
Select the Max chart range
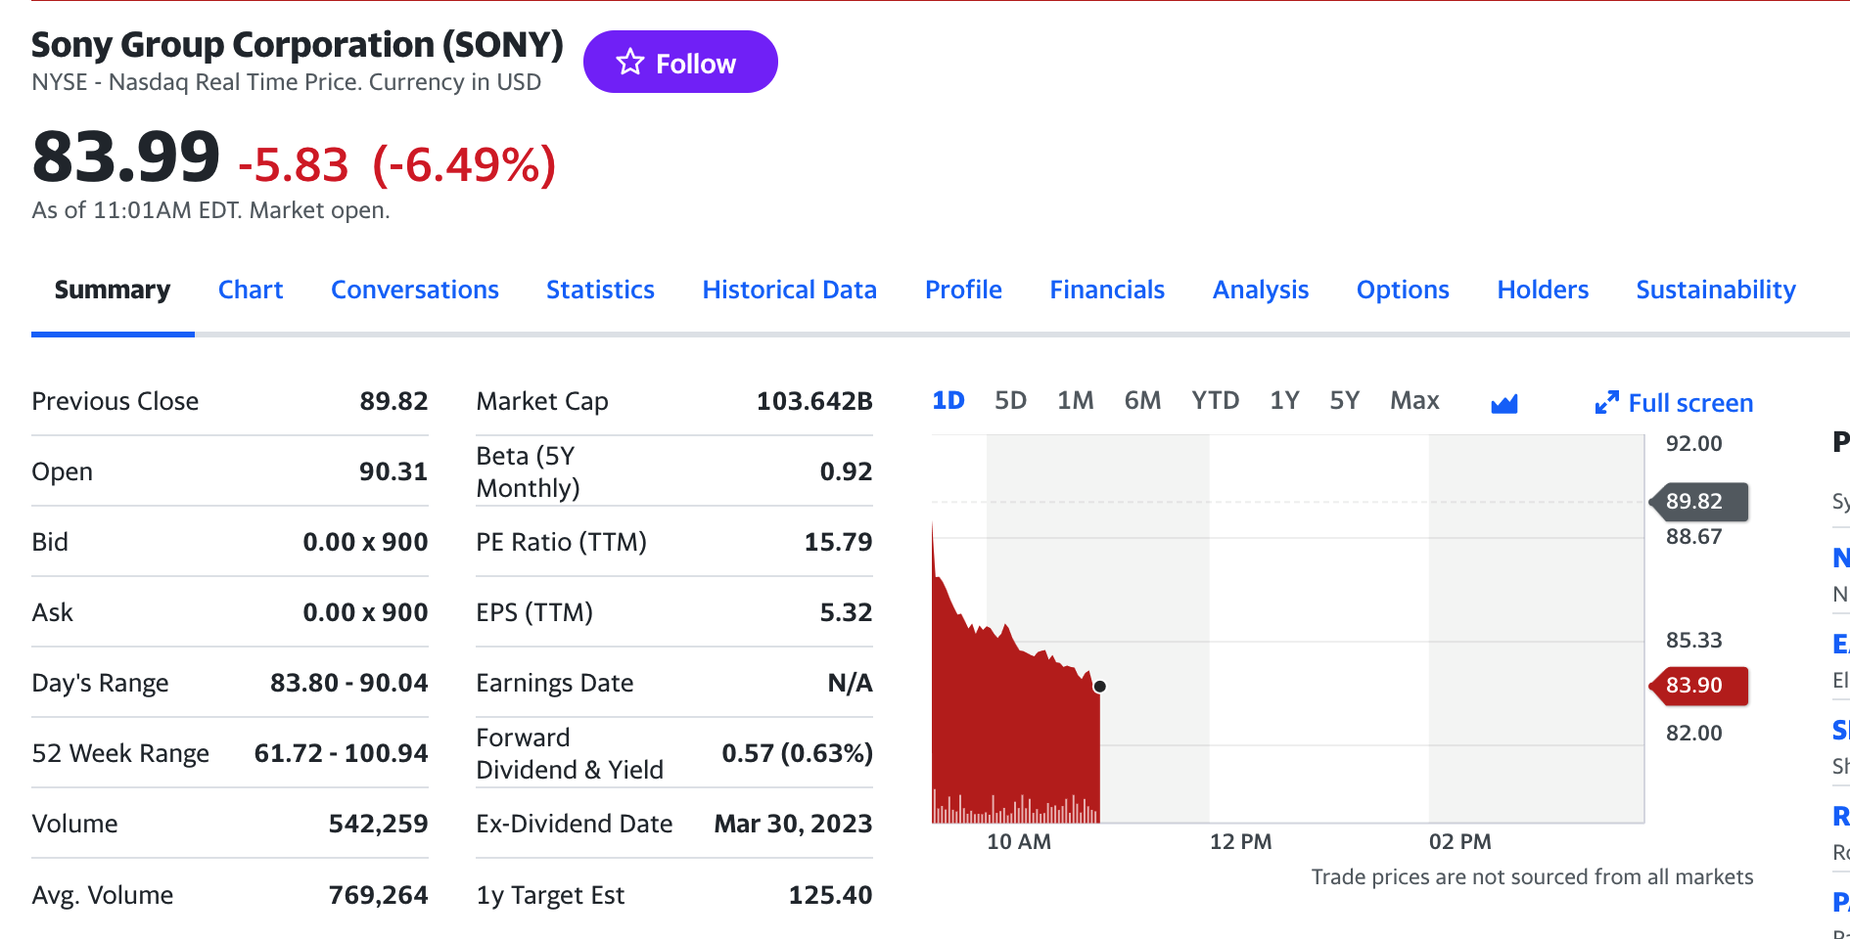1414,400
